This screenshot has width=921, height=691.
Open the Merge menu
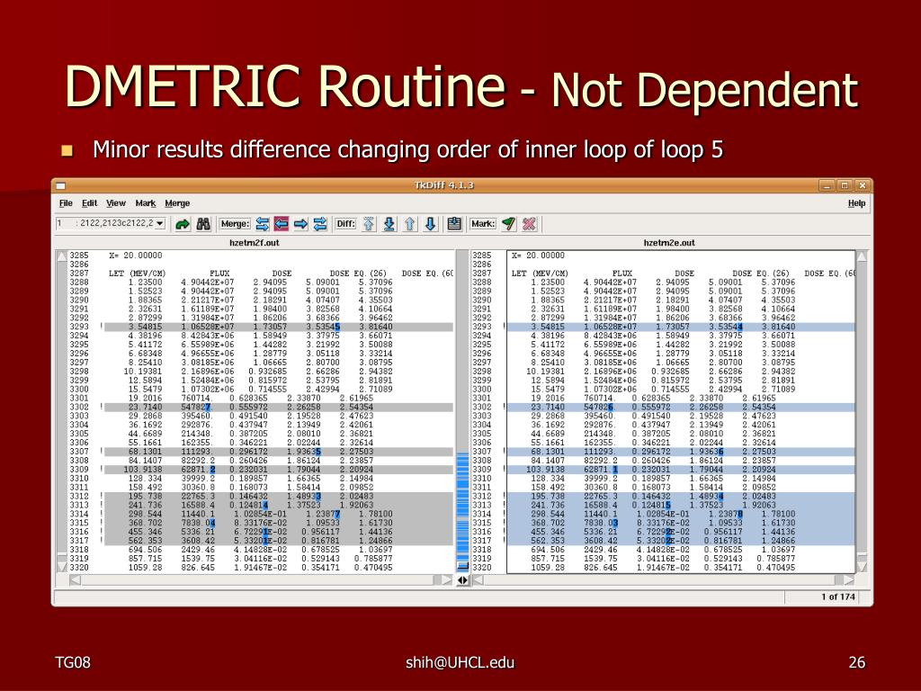click(x=177, y=203)
